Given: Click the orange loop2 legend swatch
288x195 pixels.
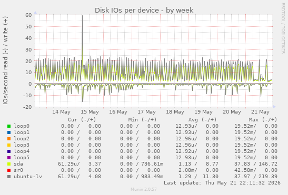Looking at the screenshot, I should pyautogui.click(x=9, y=139).
